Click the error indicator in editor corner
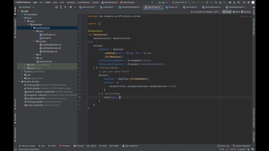 [x=242, y=16]
